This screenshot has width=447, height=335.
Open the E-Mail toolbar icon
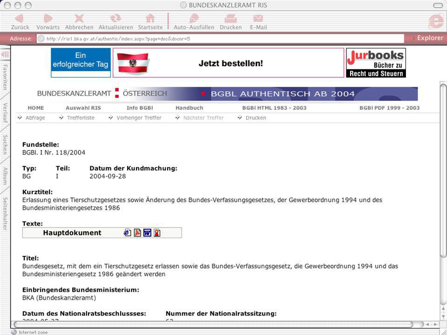point(258,19)
